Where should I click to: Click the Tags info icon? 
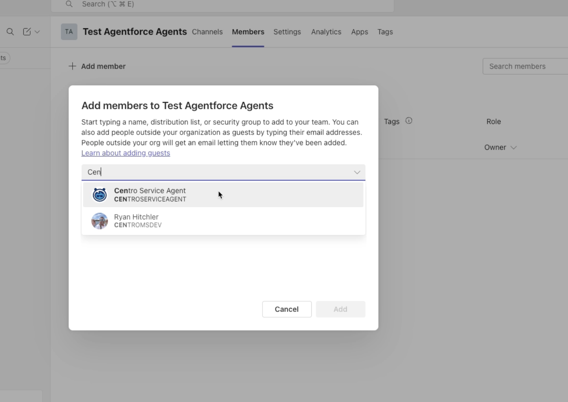[x=409, y=121]
